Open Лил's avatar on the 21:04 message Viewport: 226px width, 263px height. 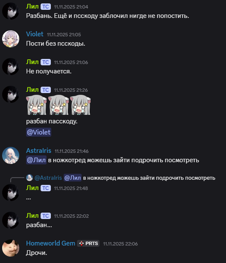[x=11, y=11]
